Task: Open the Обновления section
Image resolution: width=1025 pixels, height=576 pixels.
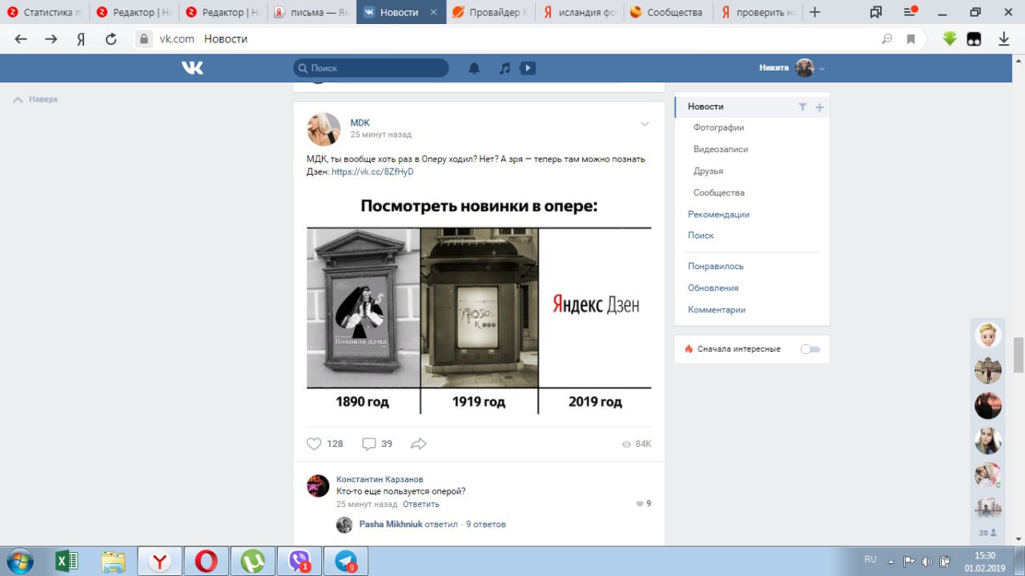Action: tap(713, 288)
